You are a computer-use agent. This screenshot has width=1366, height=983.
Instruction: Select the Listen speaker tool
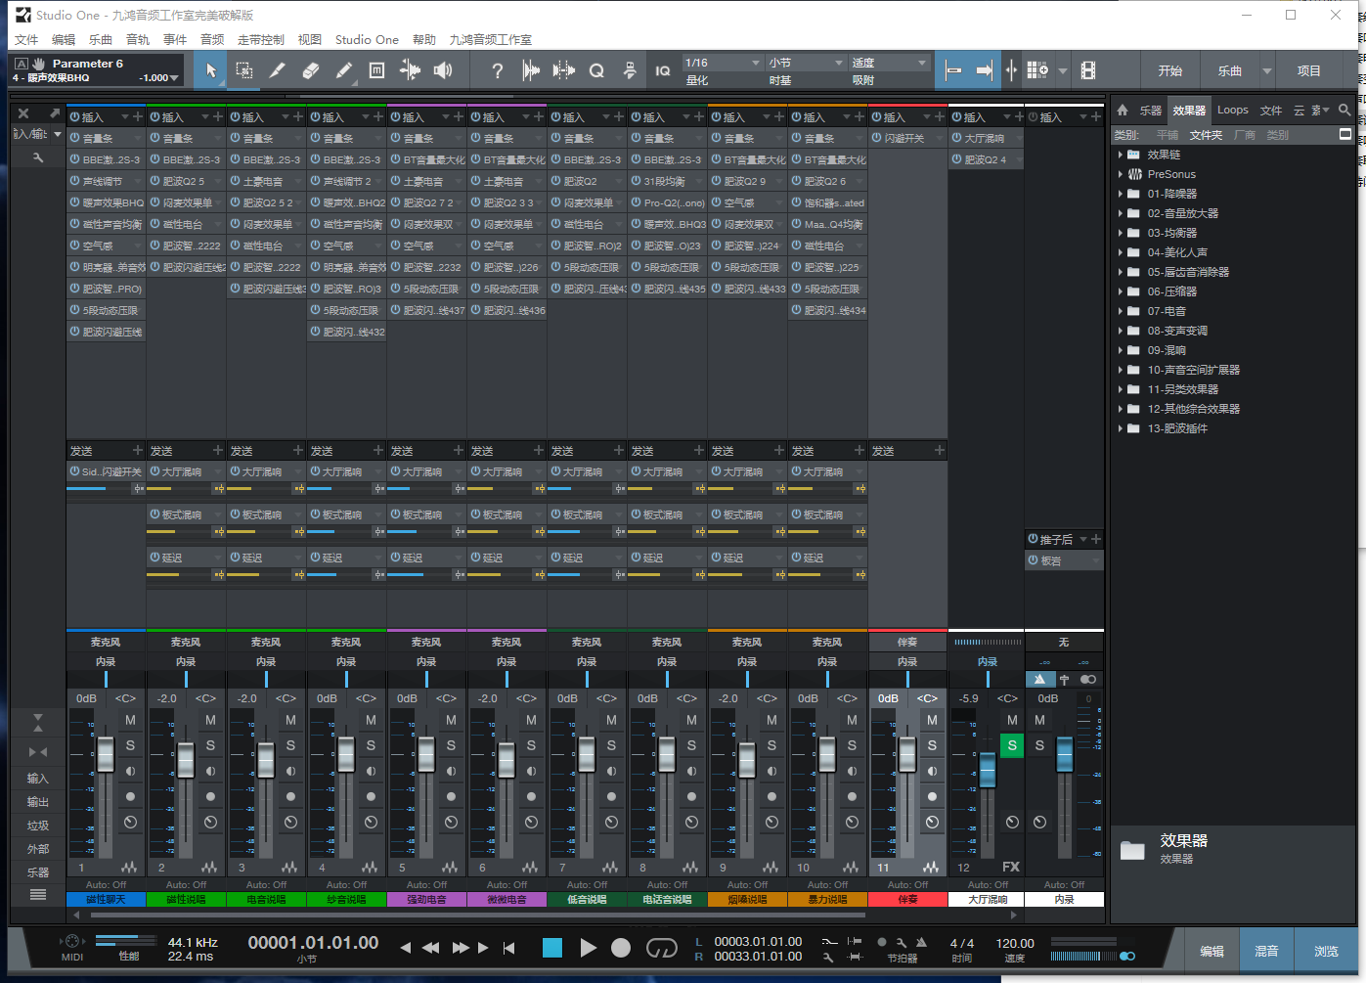(x=443, y=70)
